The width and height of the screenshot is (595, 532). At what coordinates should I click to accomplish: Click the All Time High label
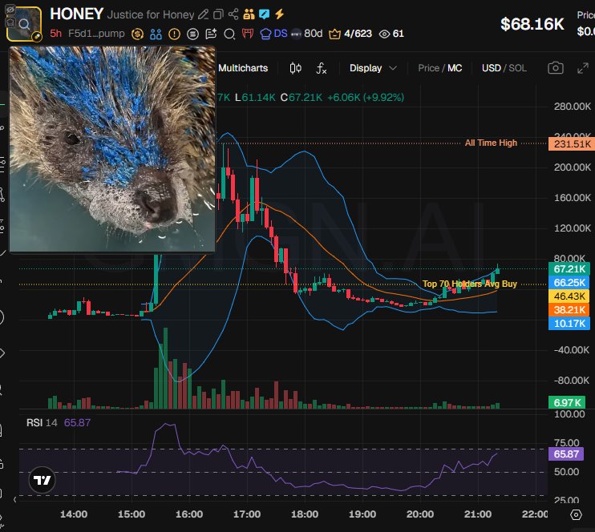[491, 143]
